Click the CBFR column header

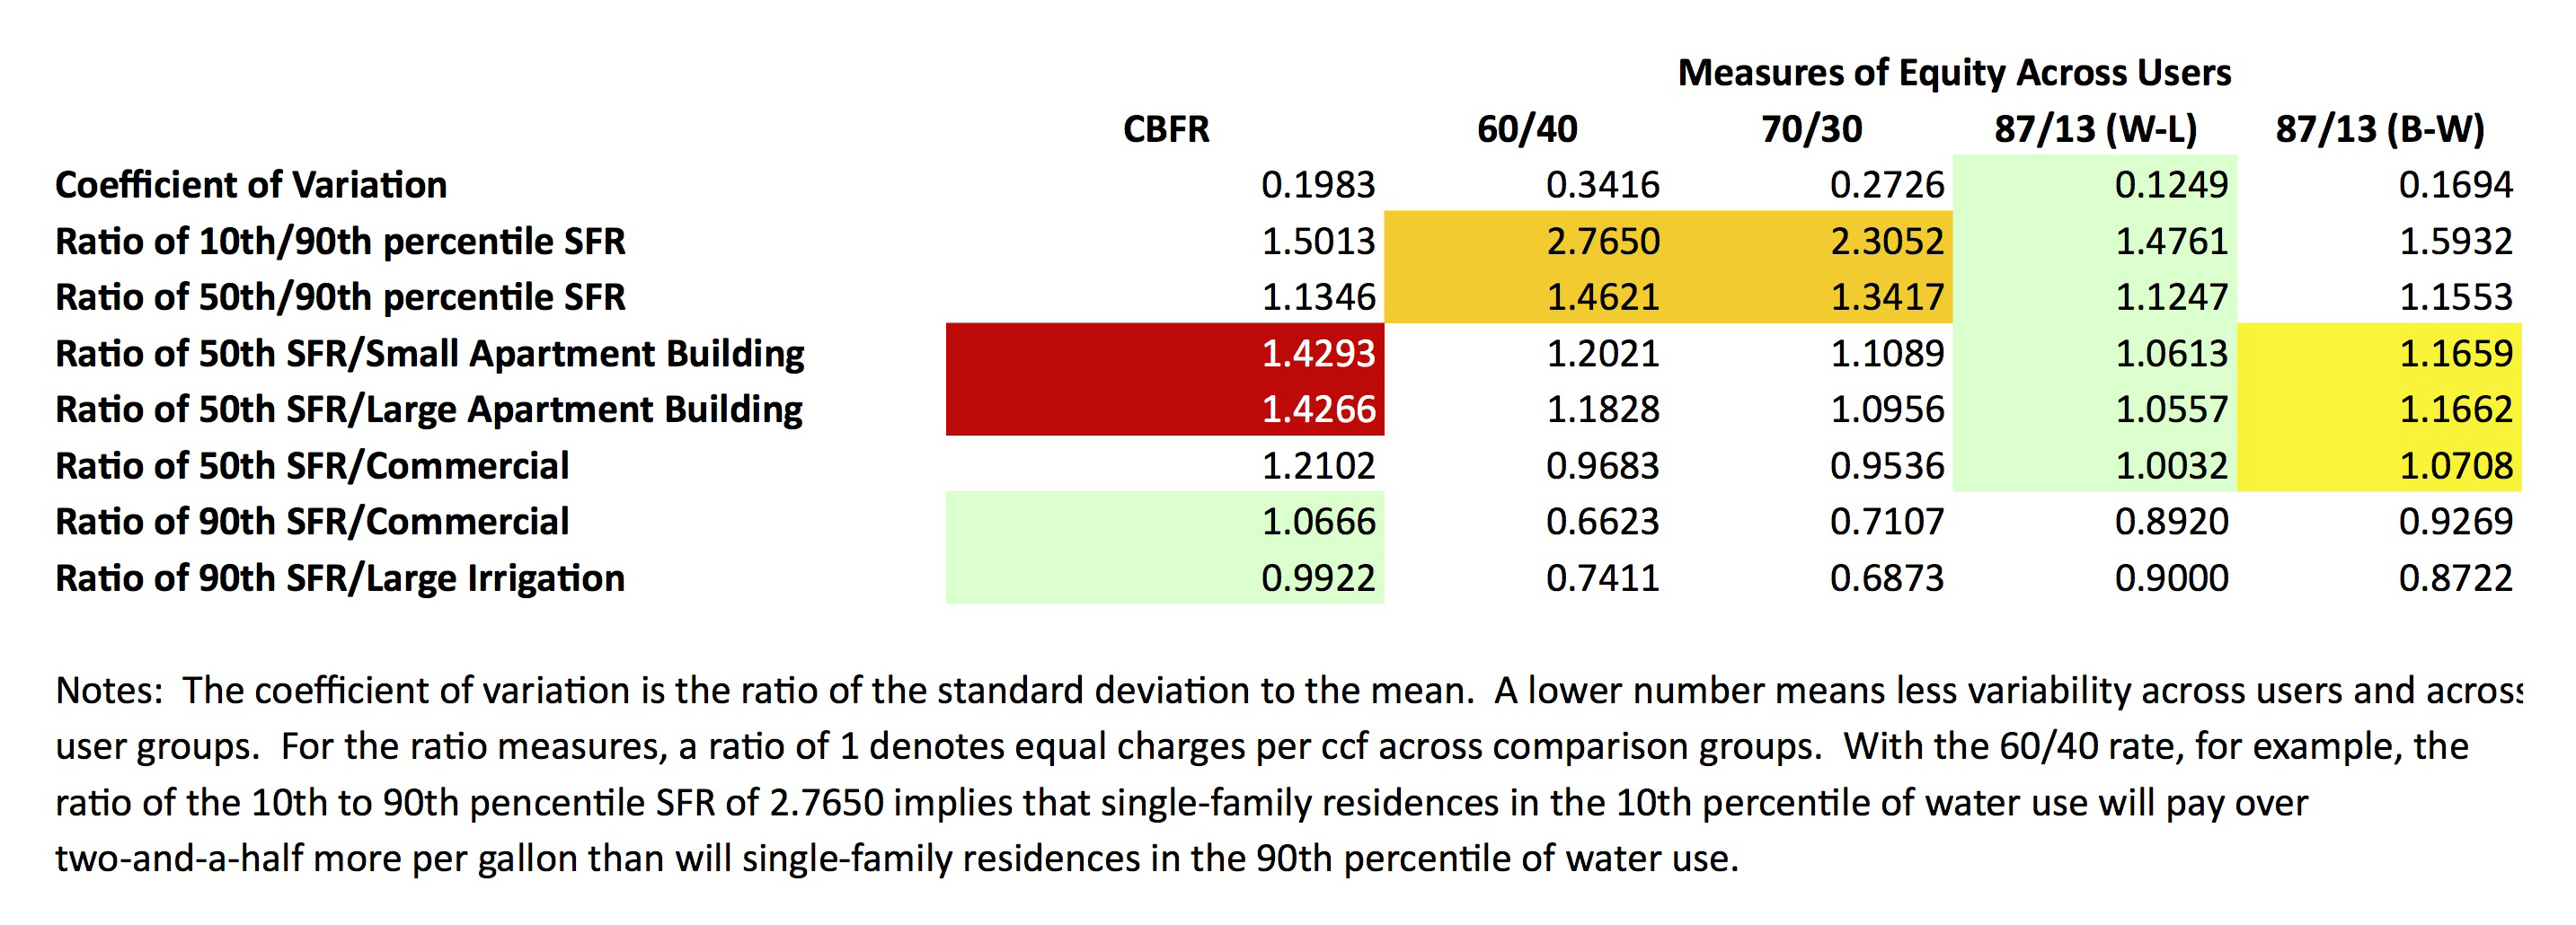[1166, 129]
